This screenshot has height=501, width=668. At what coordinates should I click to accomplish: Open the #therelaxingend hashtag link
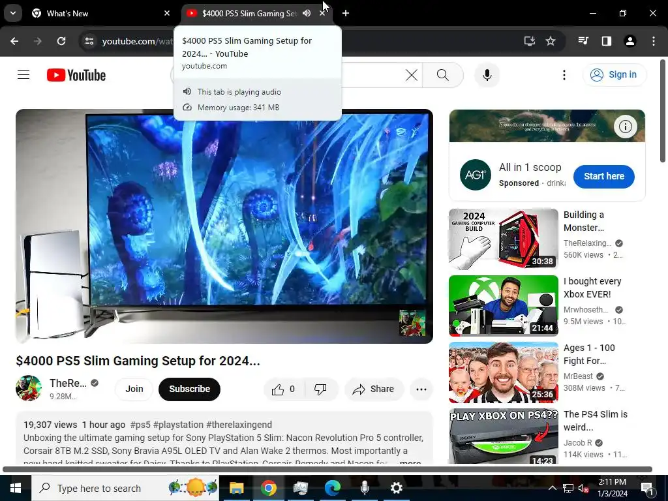point(239,425)
